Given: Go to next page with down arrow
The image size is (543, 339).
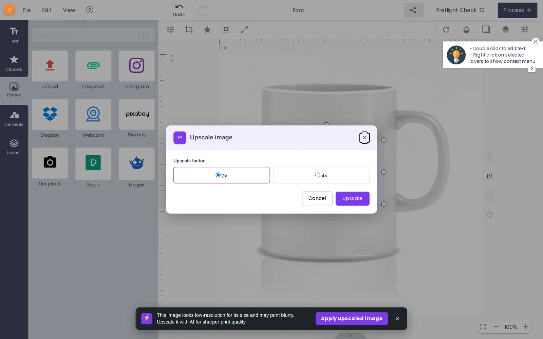Looking at the screenshot, I should click(489, 195).
